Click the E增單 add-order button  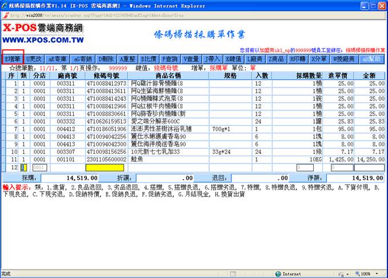pyautogui.click(x=13, y=59)
